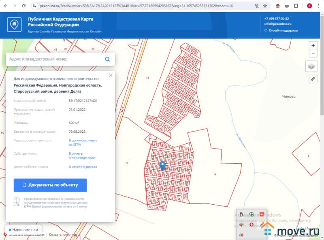Click the blue map pin marker

163,166
